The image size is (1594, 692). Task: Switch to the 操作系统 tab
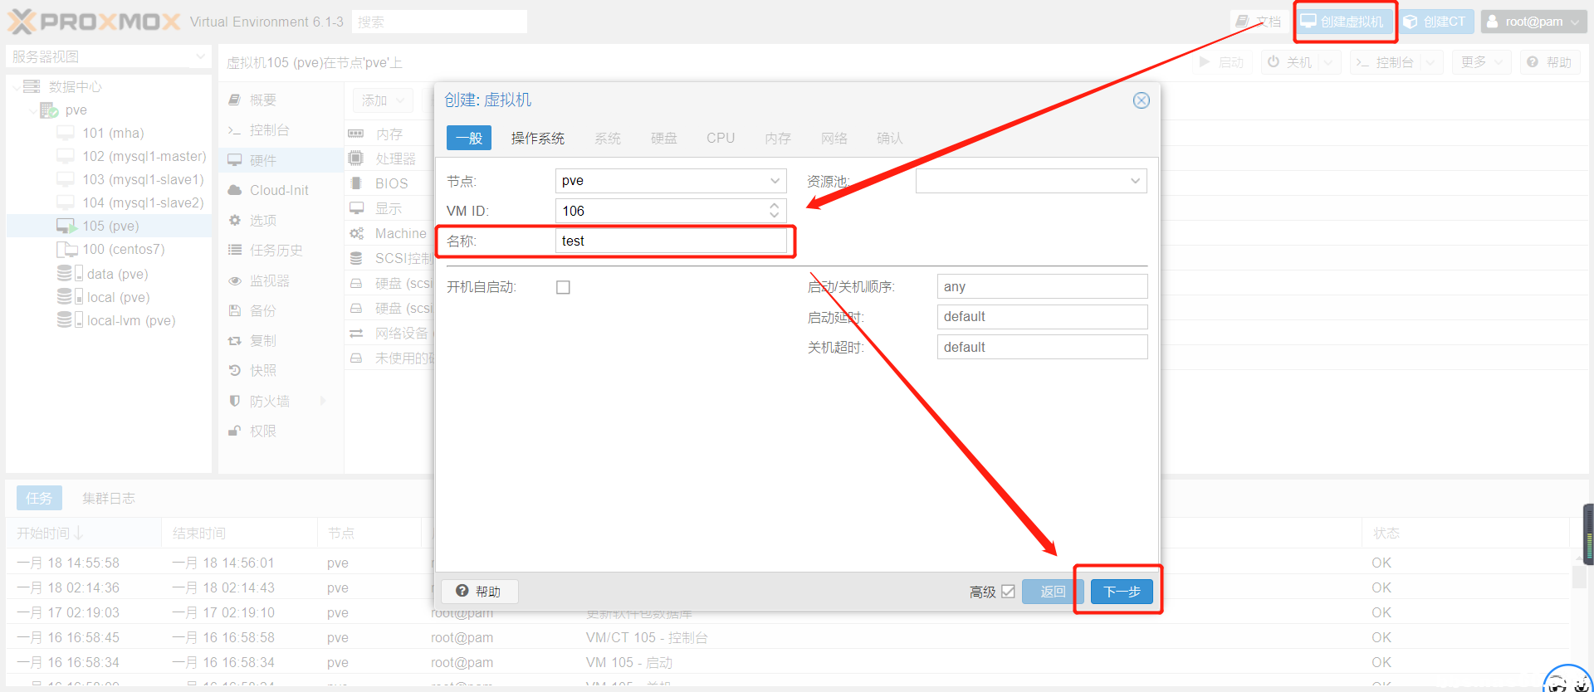coord(537,138)
